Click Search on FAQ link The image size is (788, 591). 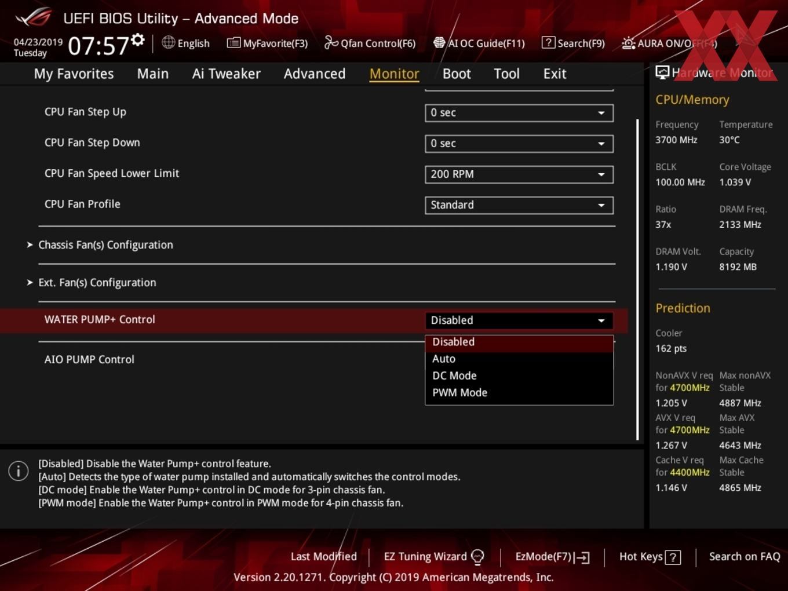[x=745, y=556]
